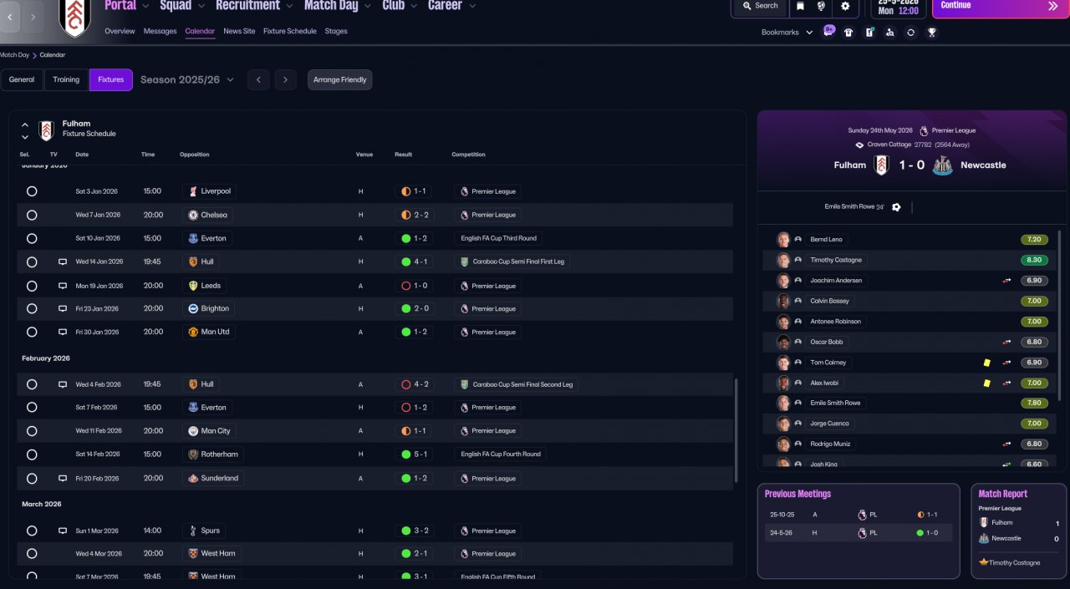Image resolution: width=1070 pixels, height=589 pixels.
Task: Select the Hull 4 Feb fixture circle
Action: [32, 384]
